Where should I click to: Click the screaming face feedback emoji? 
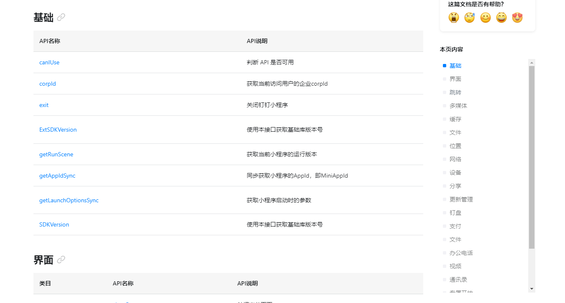pos(454,18)
